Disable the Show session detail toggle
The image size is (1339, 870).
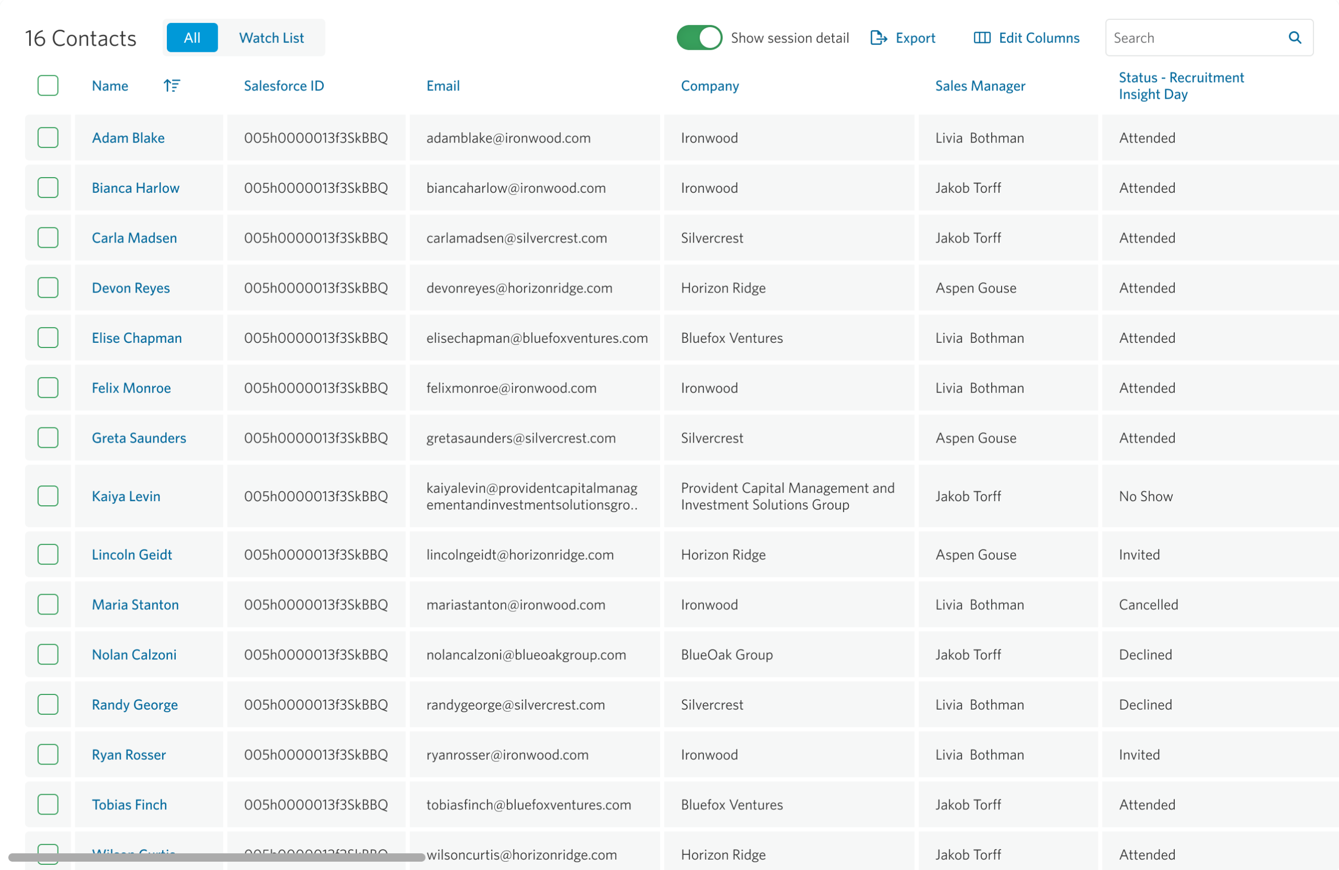[x=699, y=38]
